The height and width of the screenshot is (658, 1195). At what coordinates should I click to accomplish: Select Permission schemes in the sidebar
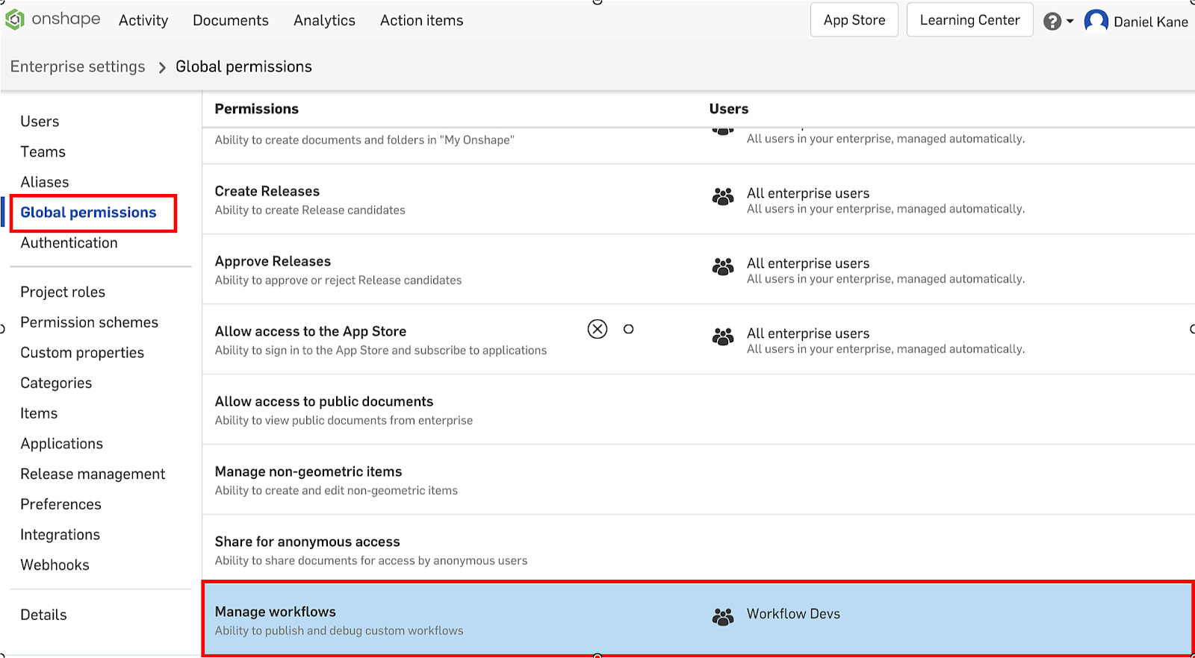(89, 322)
